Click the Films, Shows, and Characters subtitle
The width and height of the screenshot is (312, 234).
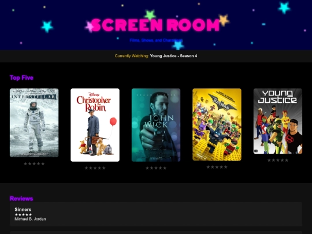[x=156, y=40]
